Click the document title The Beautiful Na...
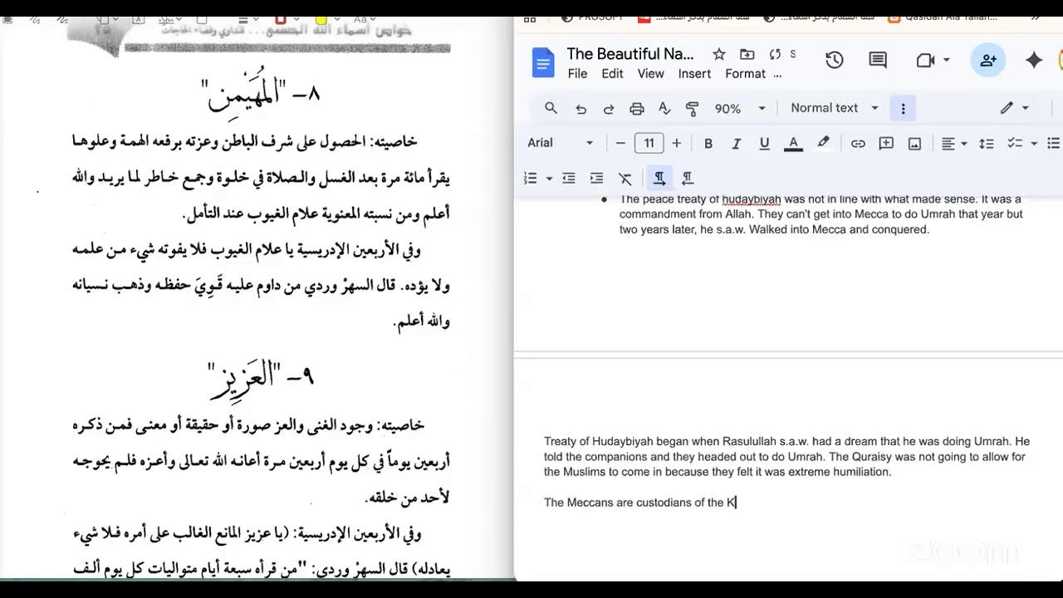 click(x=630, y=54)
